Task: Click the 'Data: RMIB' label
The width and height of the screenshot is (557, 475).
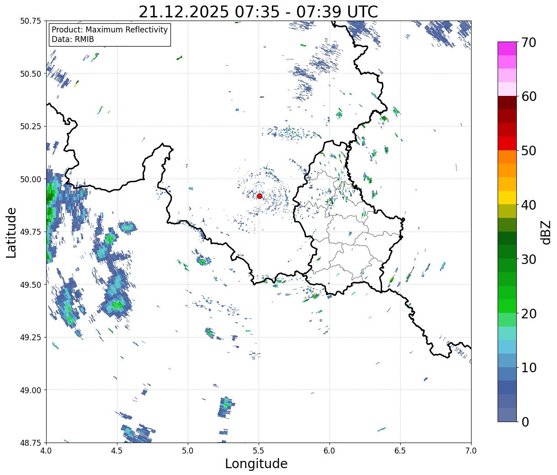Action: [x=73, y=39]
